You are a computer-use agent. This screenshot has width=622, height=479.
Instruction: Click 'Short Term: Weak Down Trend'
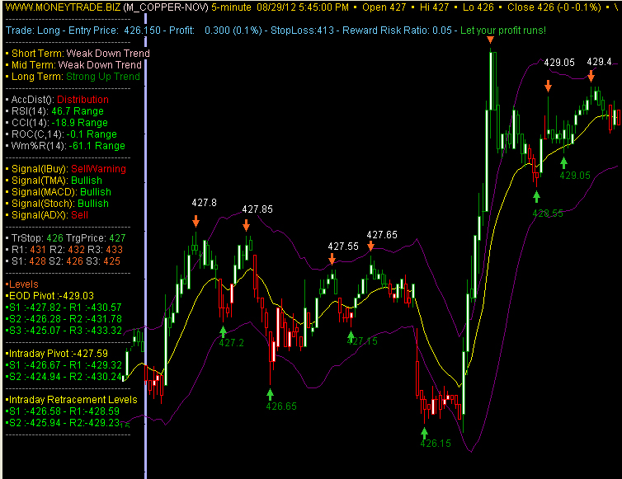pyautogui.click(x=78, y=53)
